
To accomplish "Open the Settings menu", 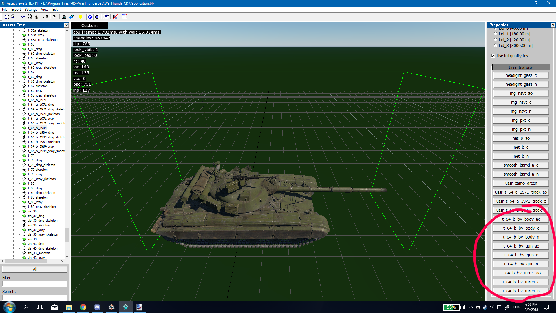I will coord(31,10).
